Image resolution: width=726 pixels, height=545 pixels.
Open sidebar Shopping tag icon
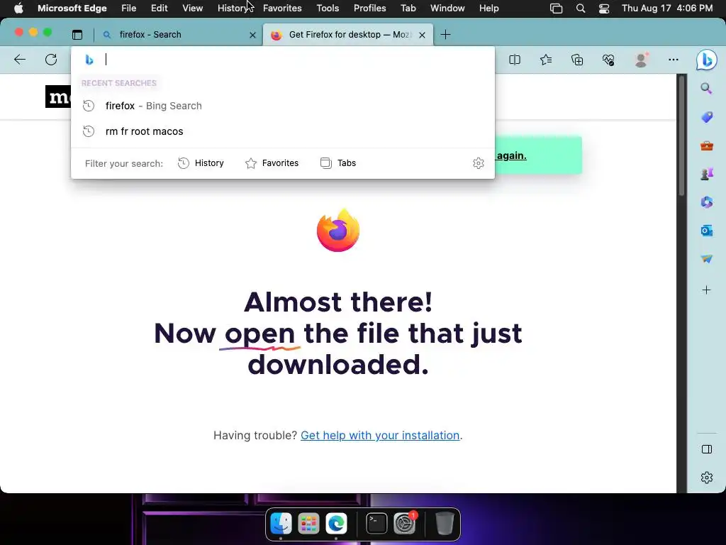(x=707, y=117)
